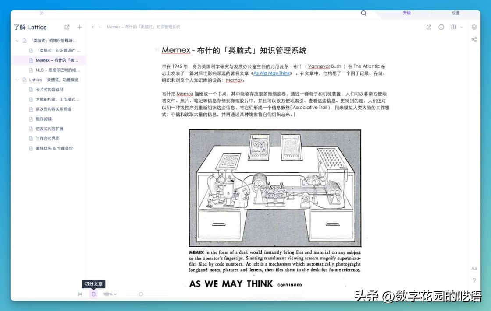This screenshot has height=311, width=491.
Task: Click the Vannevar Bush name in text
Action: point(324,66)
